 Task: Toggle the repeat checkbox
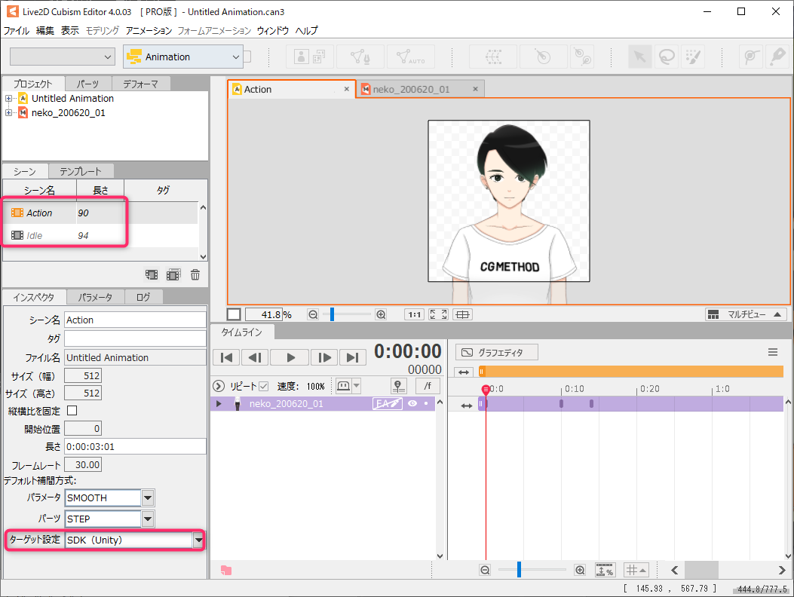coord(263,386)
